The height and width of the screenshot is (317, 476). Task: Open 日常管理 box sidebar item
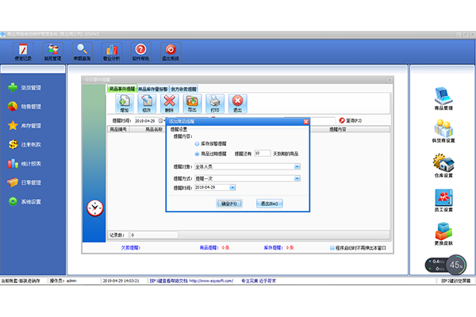click(x=25, y=182)
